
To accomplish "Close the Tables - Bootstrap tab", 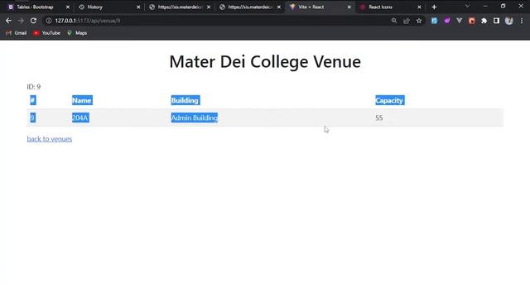I will (x=68, y=7).
